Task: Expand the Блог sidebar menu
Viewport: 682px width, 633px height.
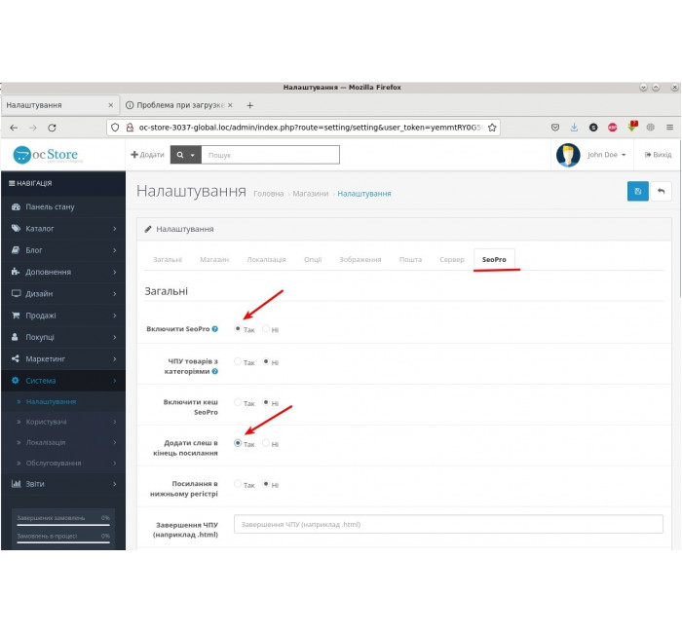Action: (63, 250)
